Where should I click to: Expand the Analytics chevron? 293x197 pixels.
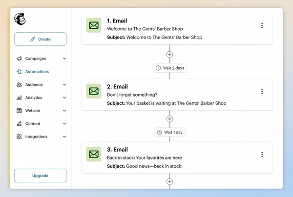point(64,98)
